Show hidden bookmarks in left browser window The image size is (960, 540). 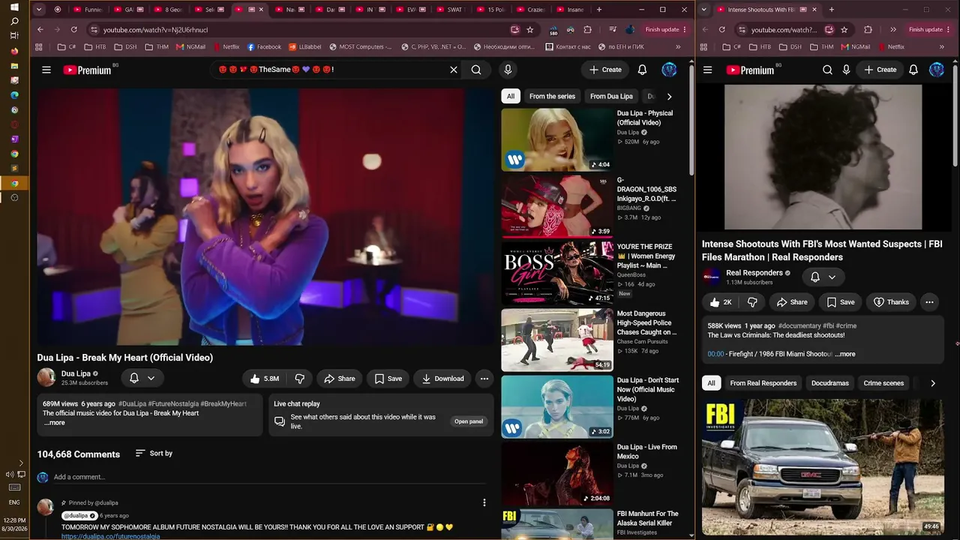678,46
